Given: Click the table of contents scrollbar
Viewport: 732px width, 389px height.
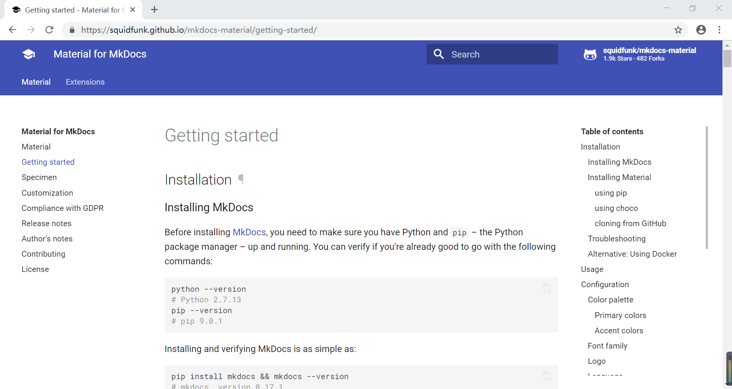Looking at the screenshot, I should click(707, 188).
